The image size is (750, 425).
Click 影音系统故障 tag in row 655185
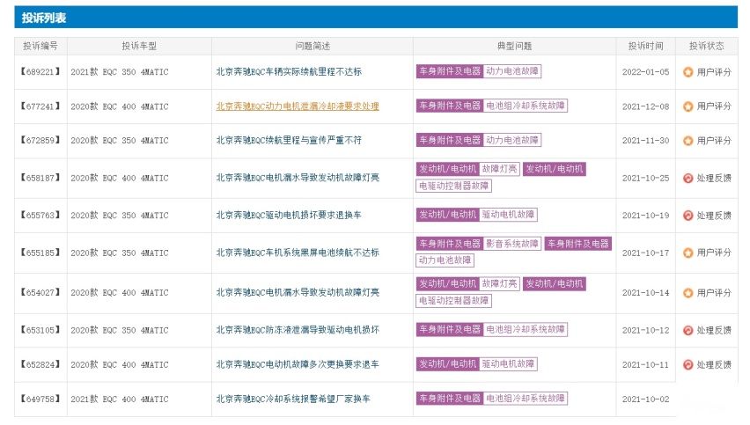pyautogui.click(x=512, y=244)
